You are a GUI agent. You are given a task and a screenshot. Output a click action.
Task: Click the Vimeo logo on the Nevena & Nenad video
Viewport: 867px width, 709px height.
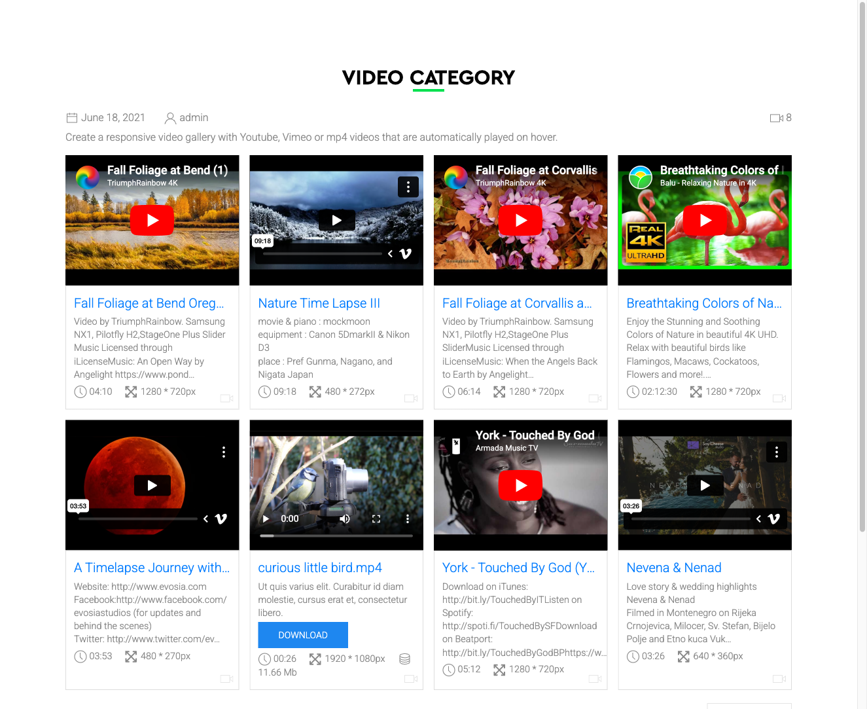pos(774,518)
